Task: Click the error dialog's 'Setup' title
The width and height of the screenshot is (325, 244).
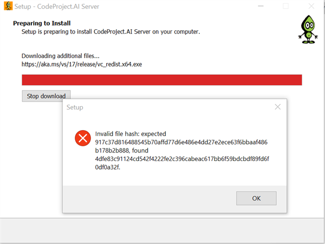Action: (x=75, y=107)
